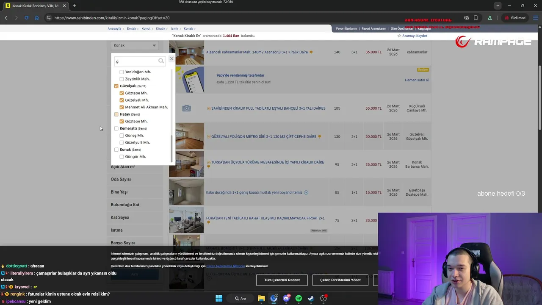Click the Aramayı Kaydet link

(x=415, y=36)
